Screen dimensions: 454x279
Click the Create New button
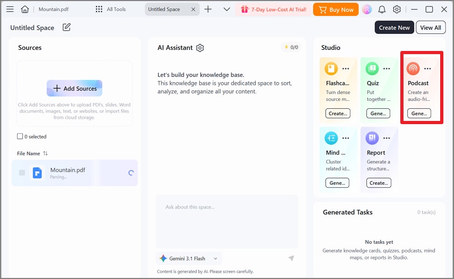(394, 28)
